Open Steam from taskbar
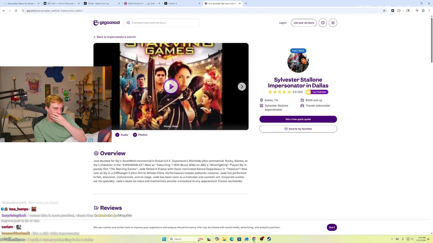This screenshot has height=243, width=433. point(269,239)
